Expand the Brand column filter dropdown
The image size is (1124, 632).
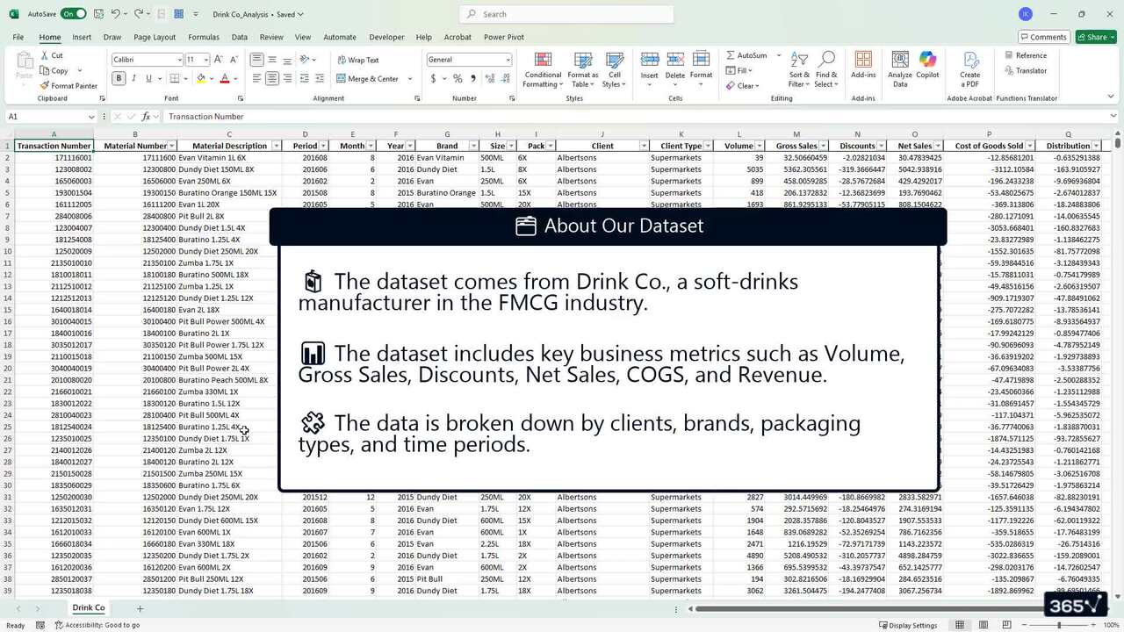474,146
